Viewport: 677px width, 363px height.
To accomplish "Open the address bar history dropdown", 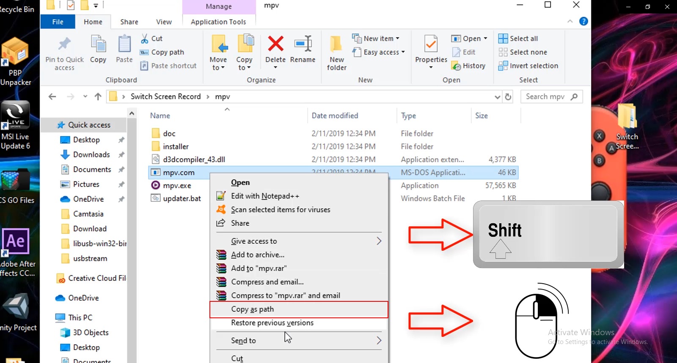I will coord(498,97).
